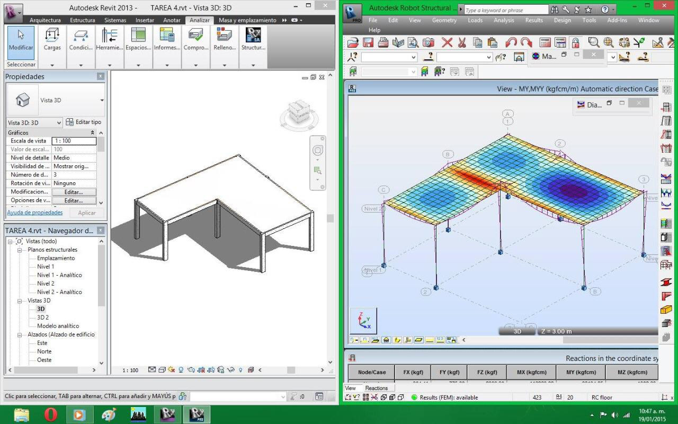Open the Structural Analysis ribbon panel icon

[253, 40]
